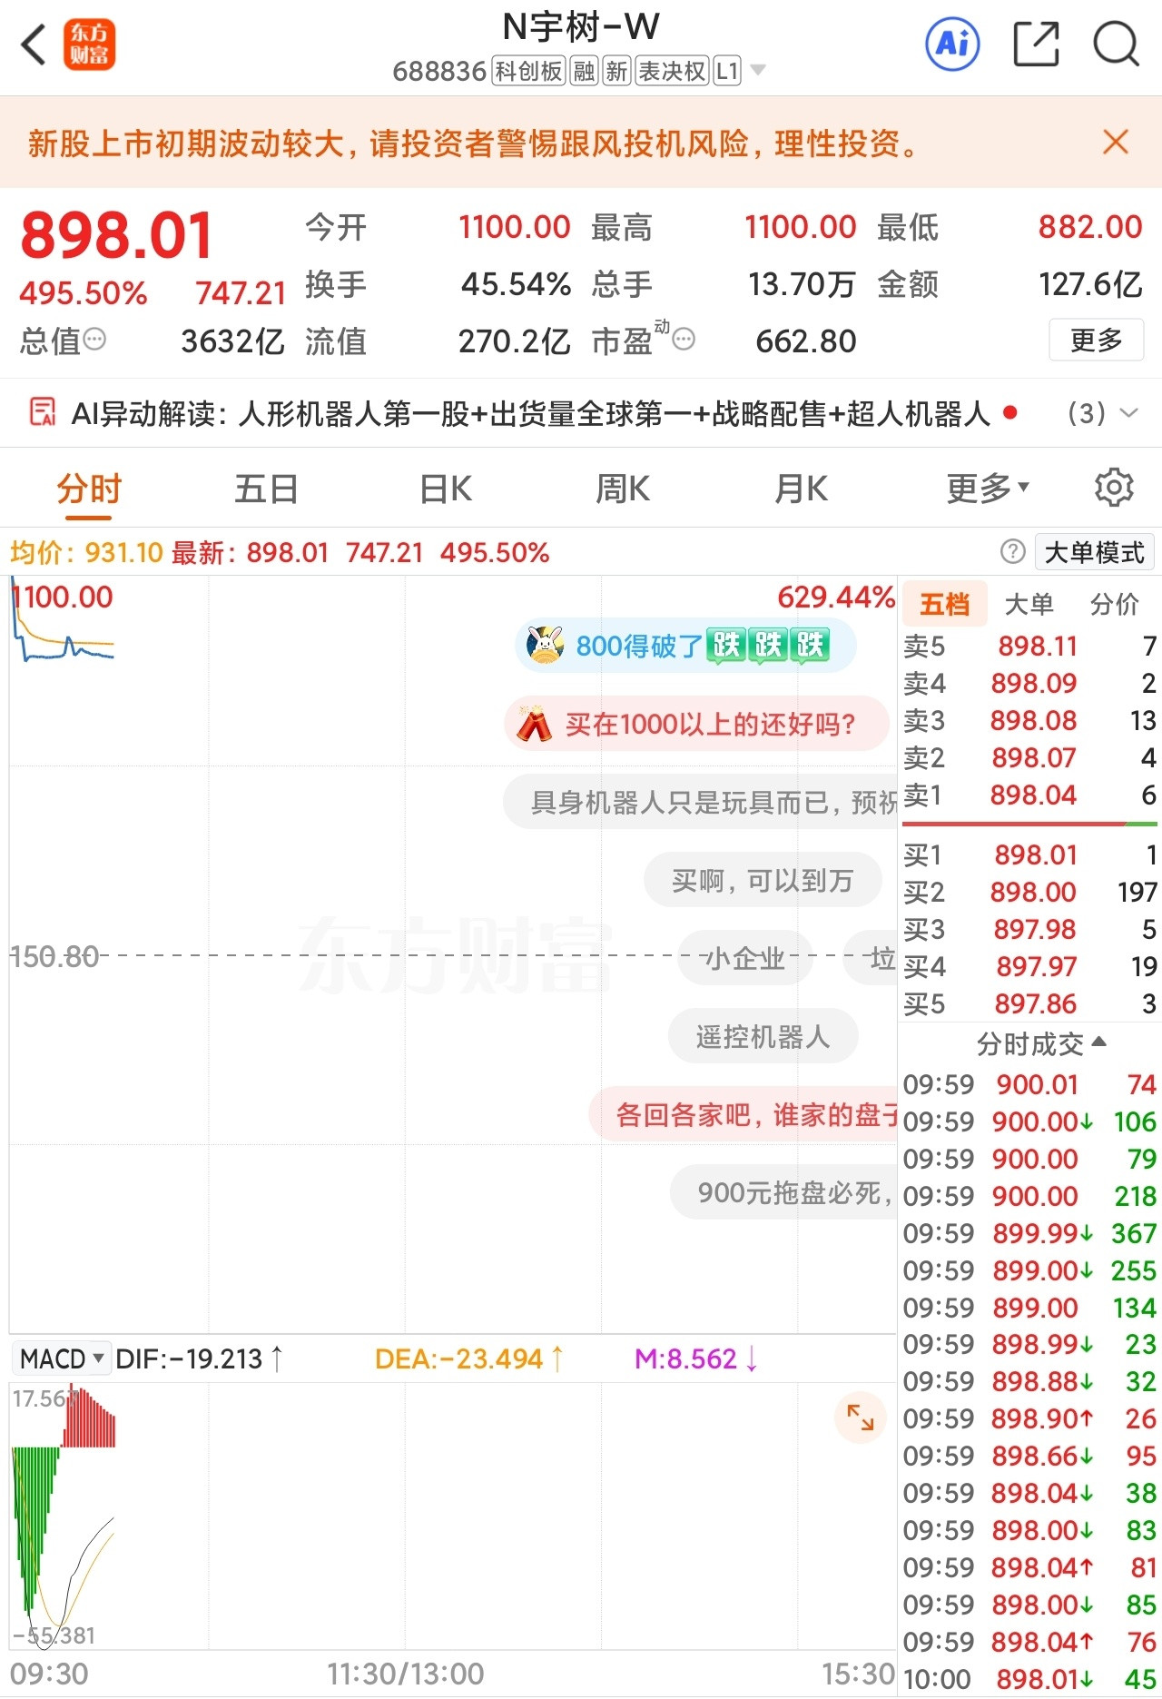Tap the 899.99 trade with 367 lots
This screenshot has height=1699, width=1162.
(1029, 1233)
